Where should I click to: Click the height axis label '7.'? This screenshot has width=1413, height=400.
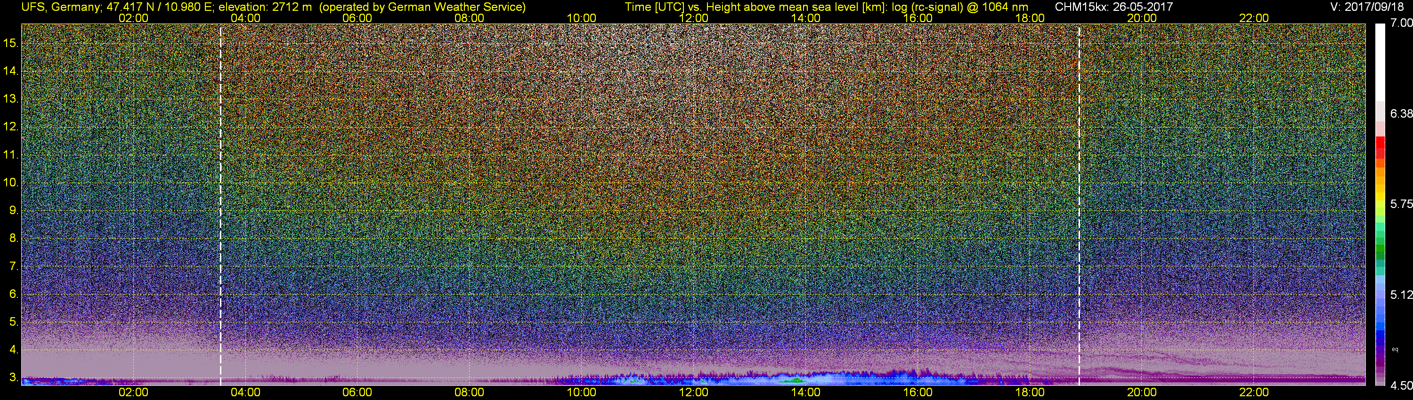click(x=14, y=266)
